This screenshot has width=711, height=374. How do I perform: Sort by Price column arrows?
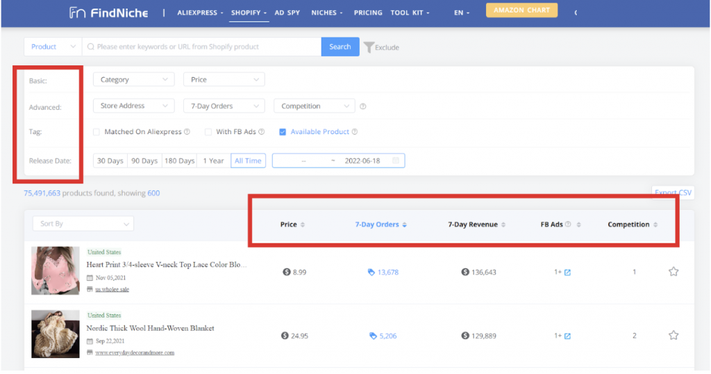coord(303,225)
